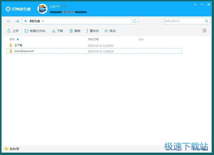Click the date 2018-10-11 11:36:51
The height and width of the screenshot is (155, 214).
pos(101,45)
